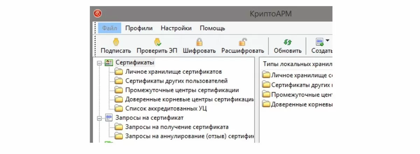Collapse the Запросы на сертификат node
The width and height of the screenshot is (420, 154).
coord(99,118)
